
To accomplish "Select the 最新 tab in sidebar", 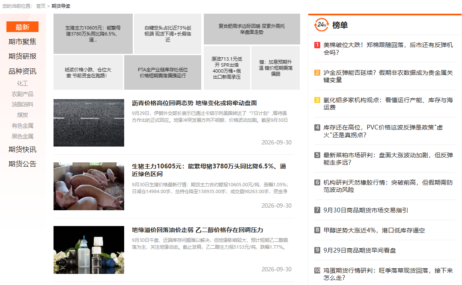I will [x=22, y=27].
